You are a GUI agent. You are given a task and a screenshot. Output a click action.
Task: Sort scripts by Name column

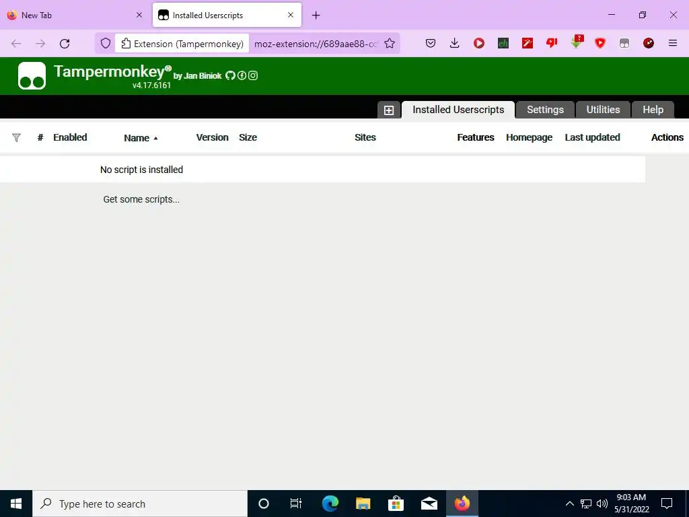(141, 138)
